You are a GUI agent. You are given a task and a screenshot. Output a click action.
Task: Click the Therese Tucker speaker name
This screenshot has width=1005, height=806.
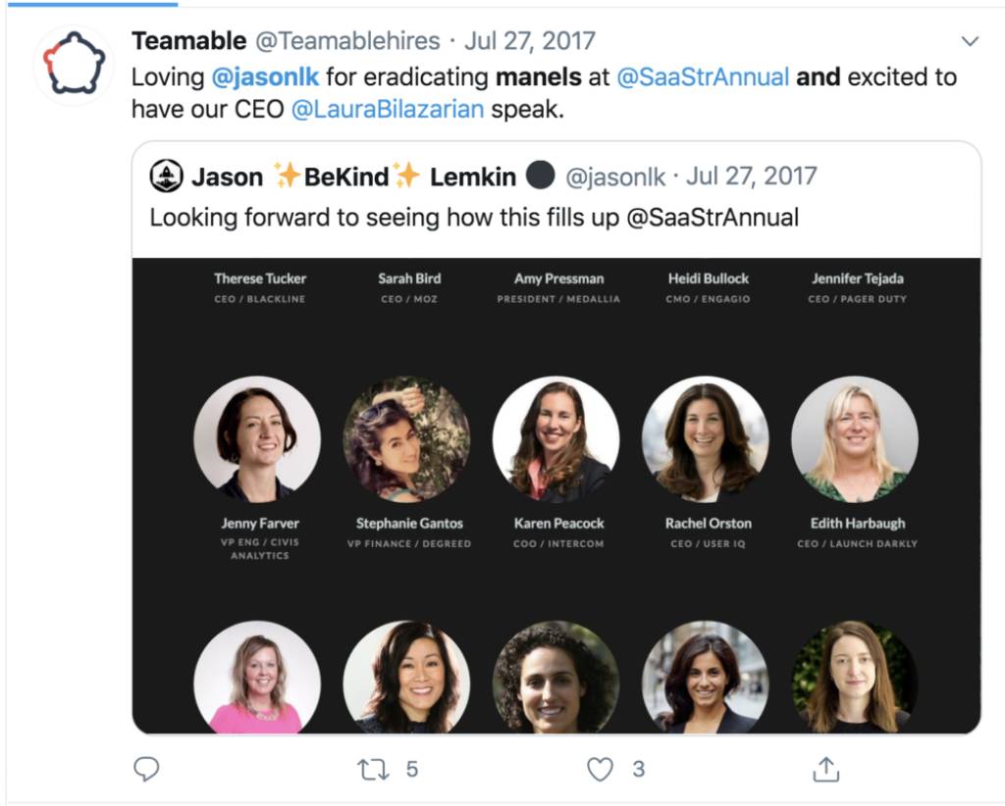point(260,278)
